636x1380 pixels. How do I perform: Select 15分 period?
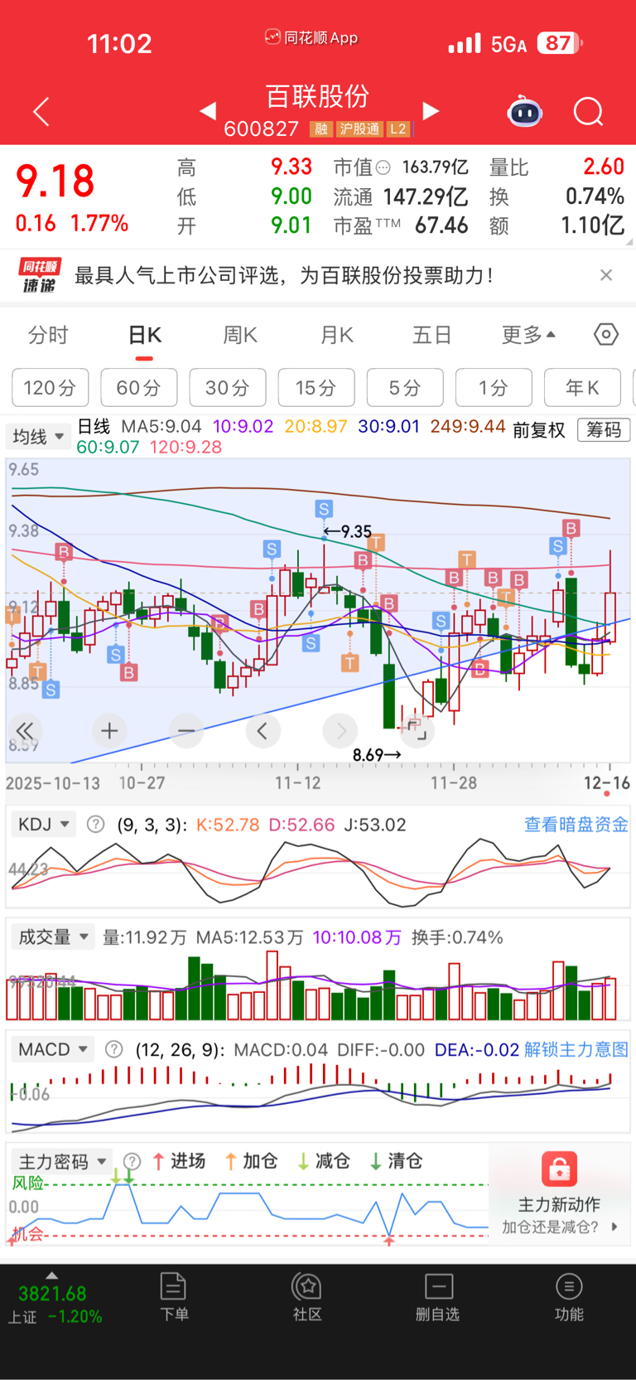316,388
